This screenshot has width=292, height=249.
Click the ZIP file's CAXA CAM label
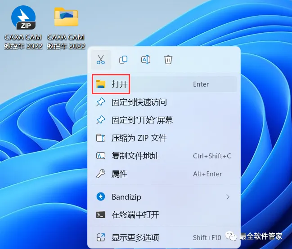click(23, 42)
